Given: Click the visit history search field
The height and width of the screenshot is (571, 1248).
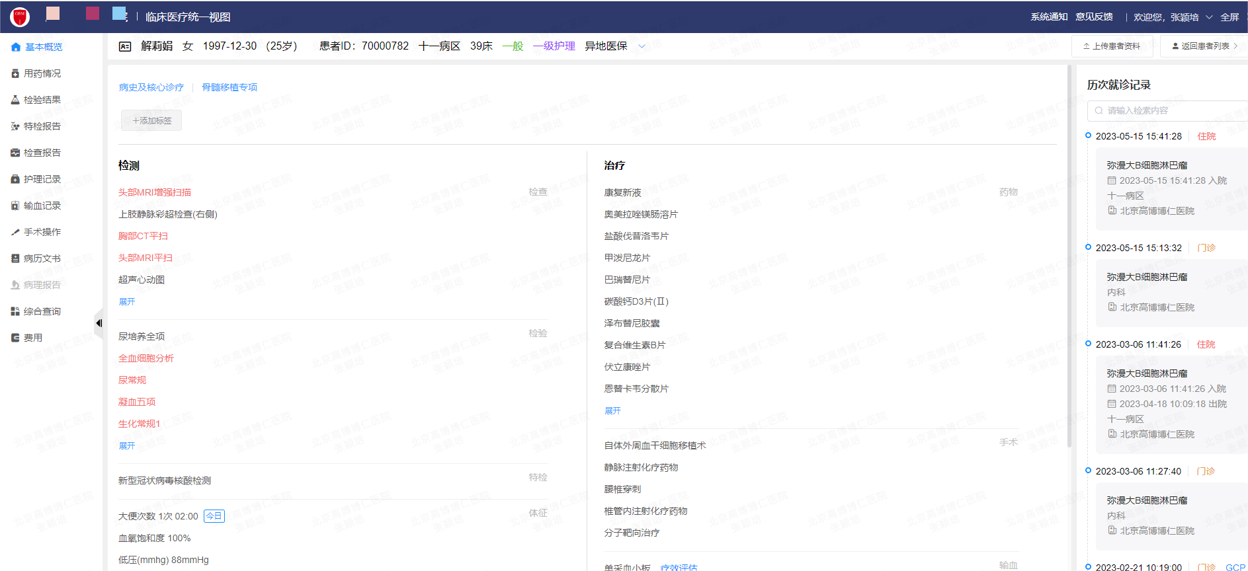Looking at the screenshot, I should coord(1167,110).
